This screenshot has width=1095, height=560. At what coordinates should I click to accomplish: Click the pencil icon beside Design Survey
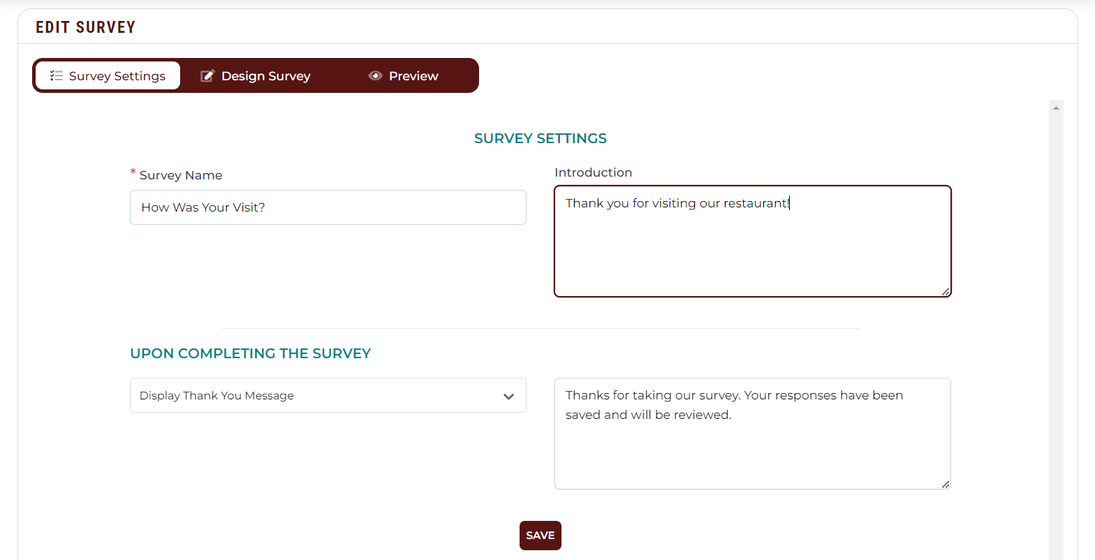tap(207, 76)
